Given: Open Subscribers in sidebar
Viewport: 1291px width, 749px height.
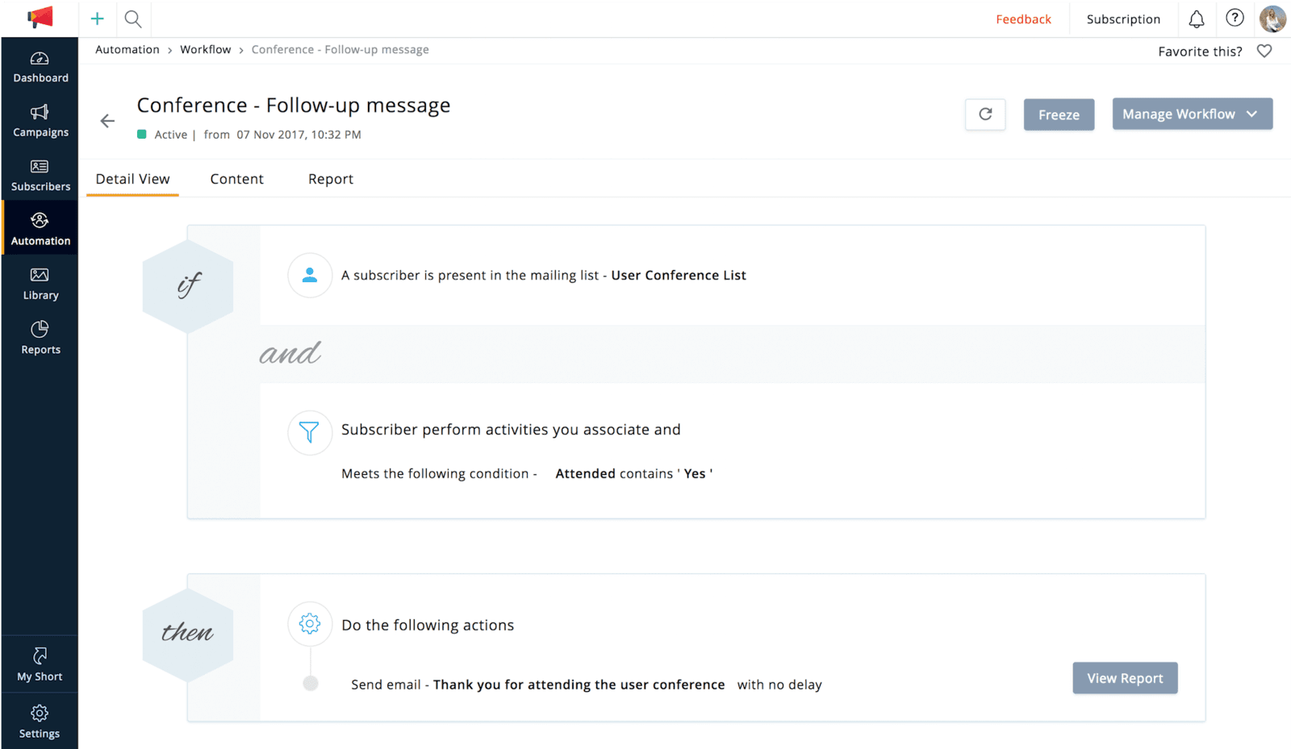Looking at the screenshot, I should pyautogui.click(x=40, y=176).
